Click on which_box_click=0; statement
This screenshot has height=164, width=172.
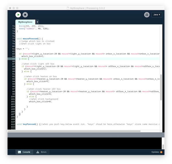tap(40, 101)
